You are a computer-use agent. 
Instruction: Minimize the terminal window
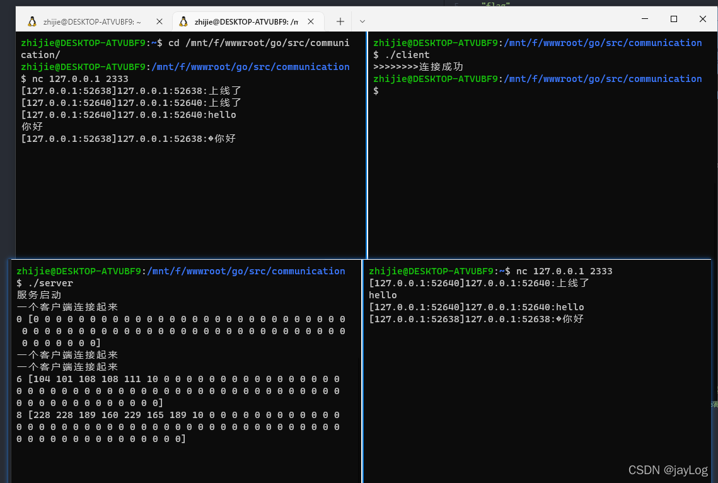pos(645,19)
